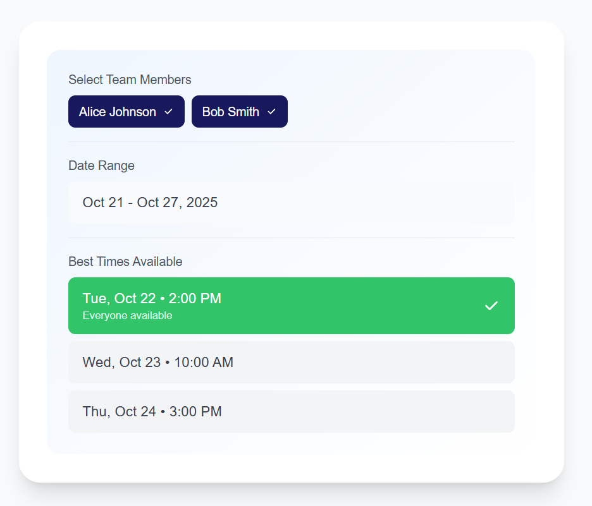This screenshot has width=592, height=506.
Task: Deselect Bob Smith from team members
Action: [x=239, y=111]
